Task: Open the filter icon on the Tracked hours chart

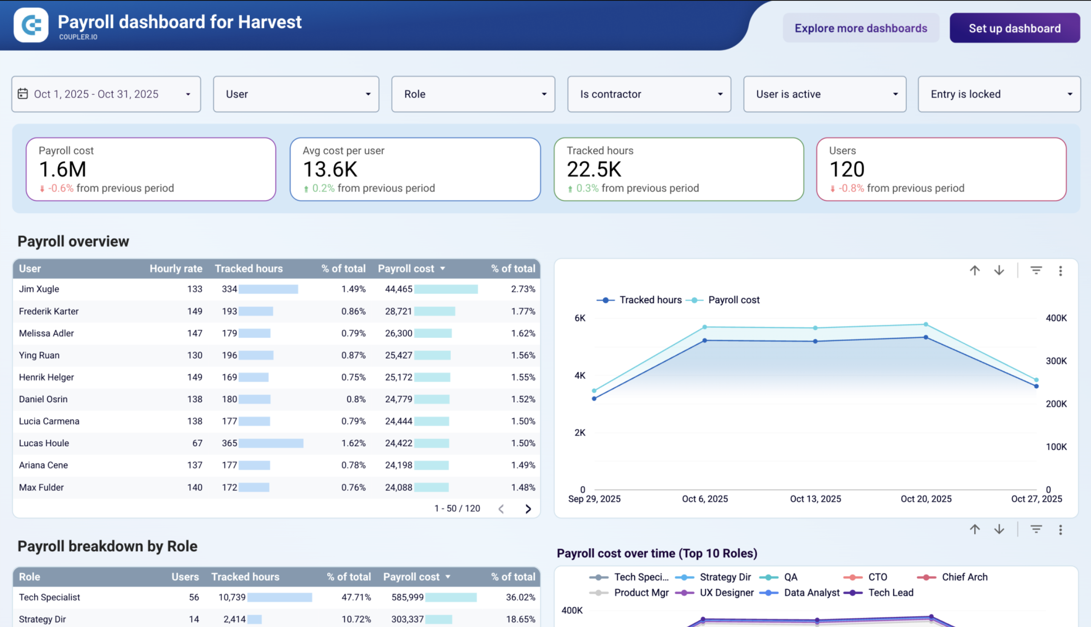Action: coord(1036,270)
